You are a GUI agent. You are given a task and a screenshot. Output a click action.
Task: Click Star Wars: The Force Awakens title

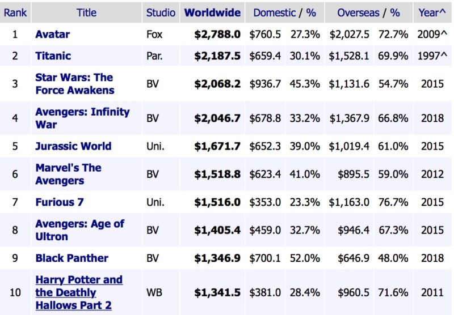pos(74,84)
